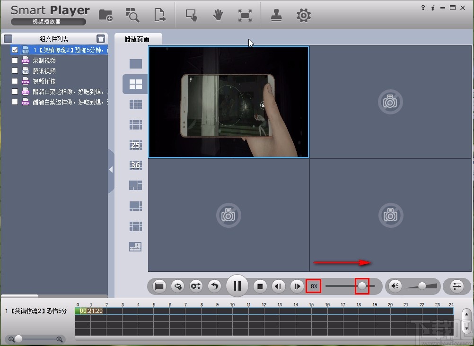This screenshot has height=346, width=474.
Task: Select 视频拼接 in the file list
Action: click(44, 81)
